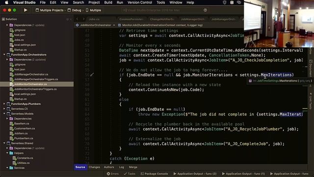
Task: Open the Errors pad
Action: coord(112,174)
